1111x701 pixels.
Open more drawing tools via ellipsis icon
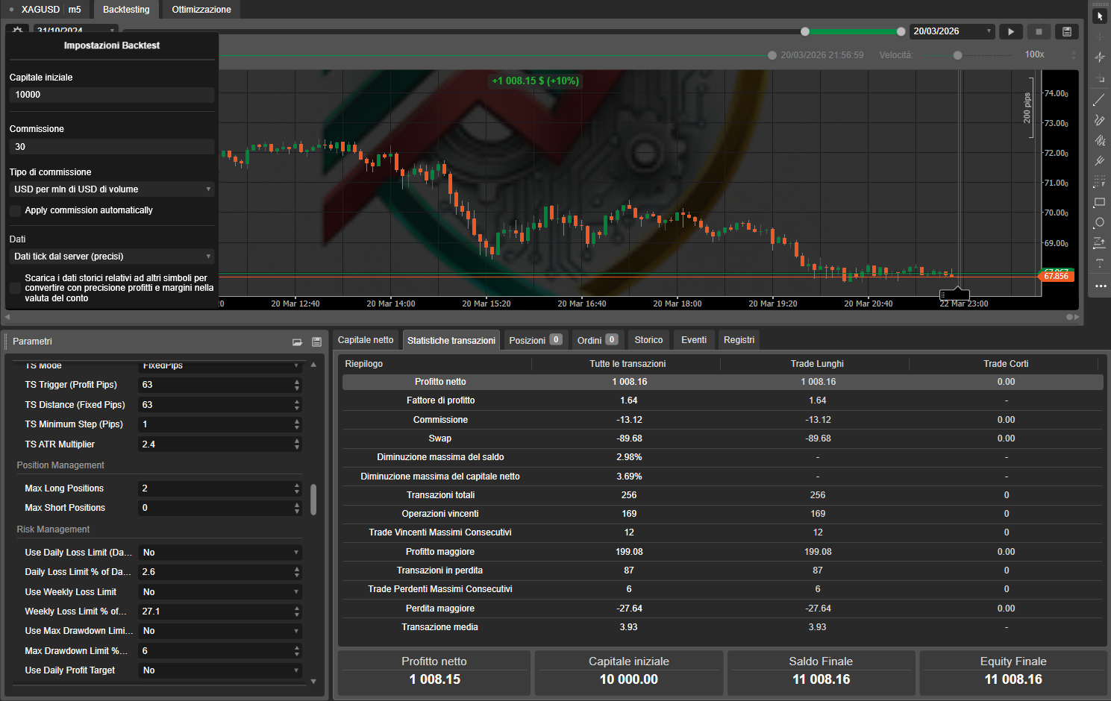1100,286
